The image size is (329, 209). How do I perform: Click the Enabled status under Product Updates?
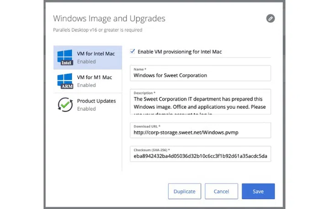[x=86, y=109]
